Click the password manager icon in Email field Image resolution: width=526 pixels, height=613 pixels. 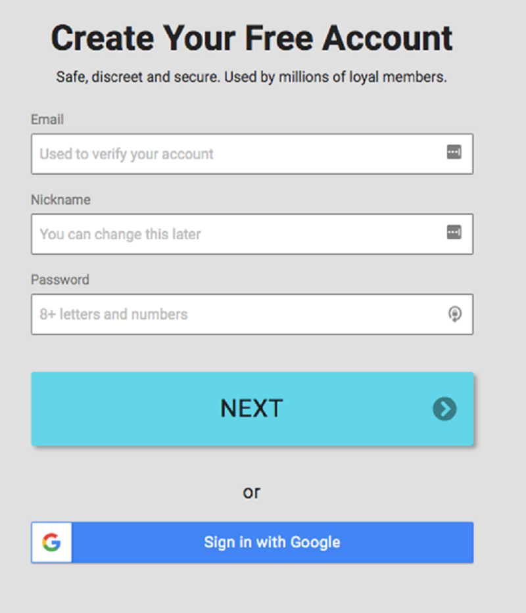454,152
